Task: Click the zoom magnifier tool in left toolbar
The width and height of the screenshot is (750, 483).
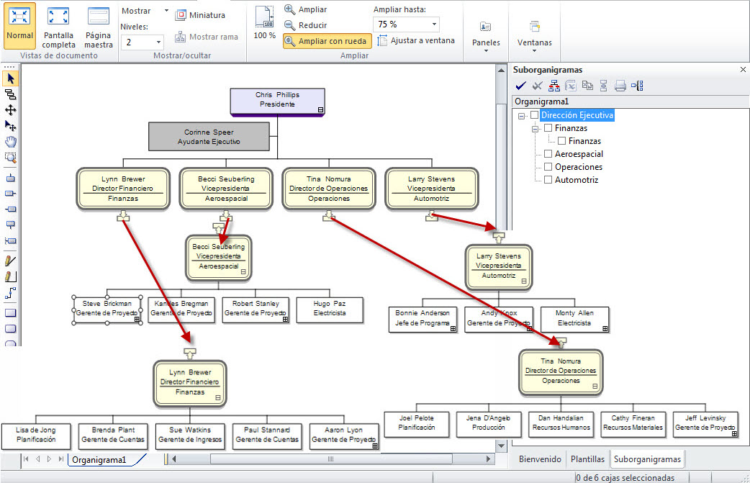Action: tap(10, 158)
